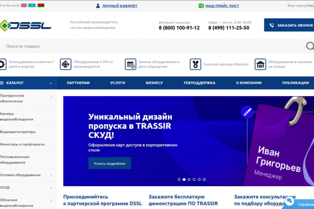Click the pen icon on the banner

247,112
